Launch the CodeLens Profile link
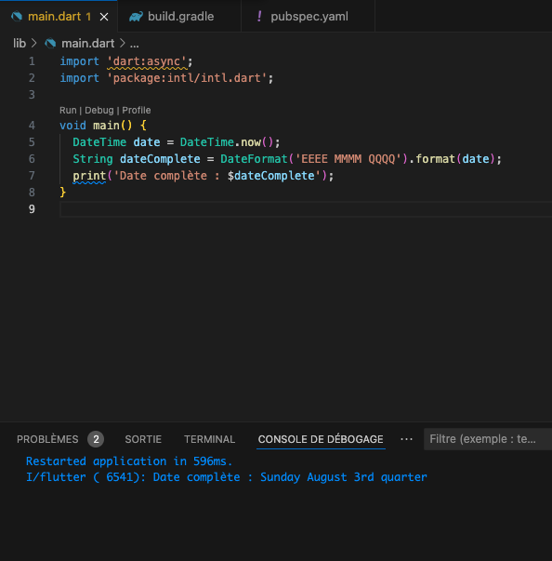This screenshot has height=561, width=552. coord(136,110)
